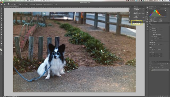Collapse the Rulers & Grids section

[x=149, y=43]
